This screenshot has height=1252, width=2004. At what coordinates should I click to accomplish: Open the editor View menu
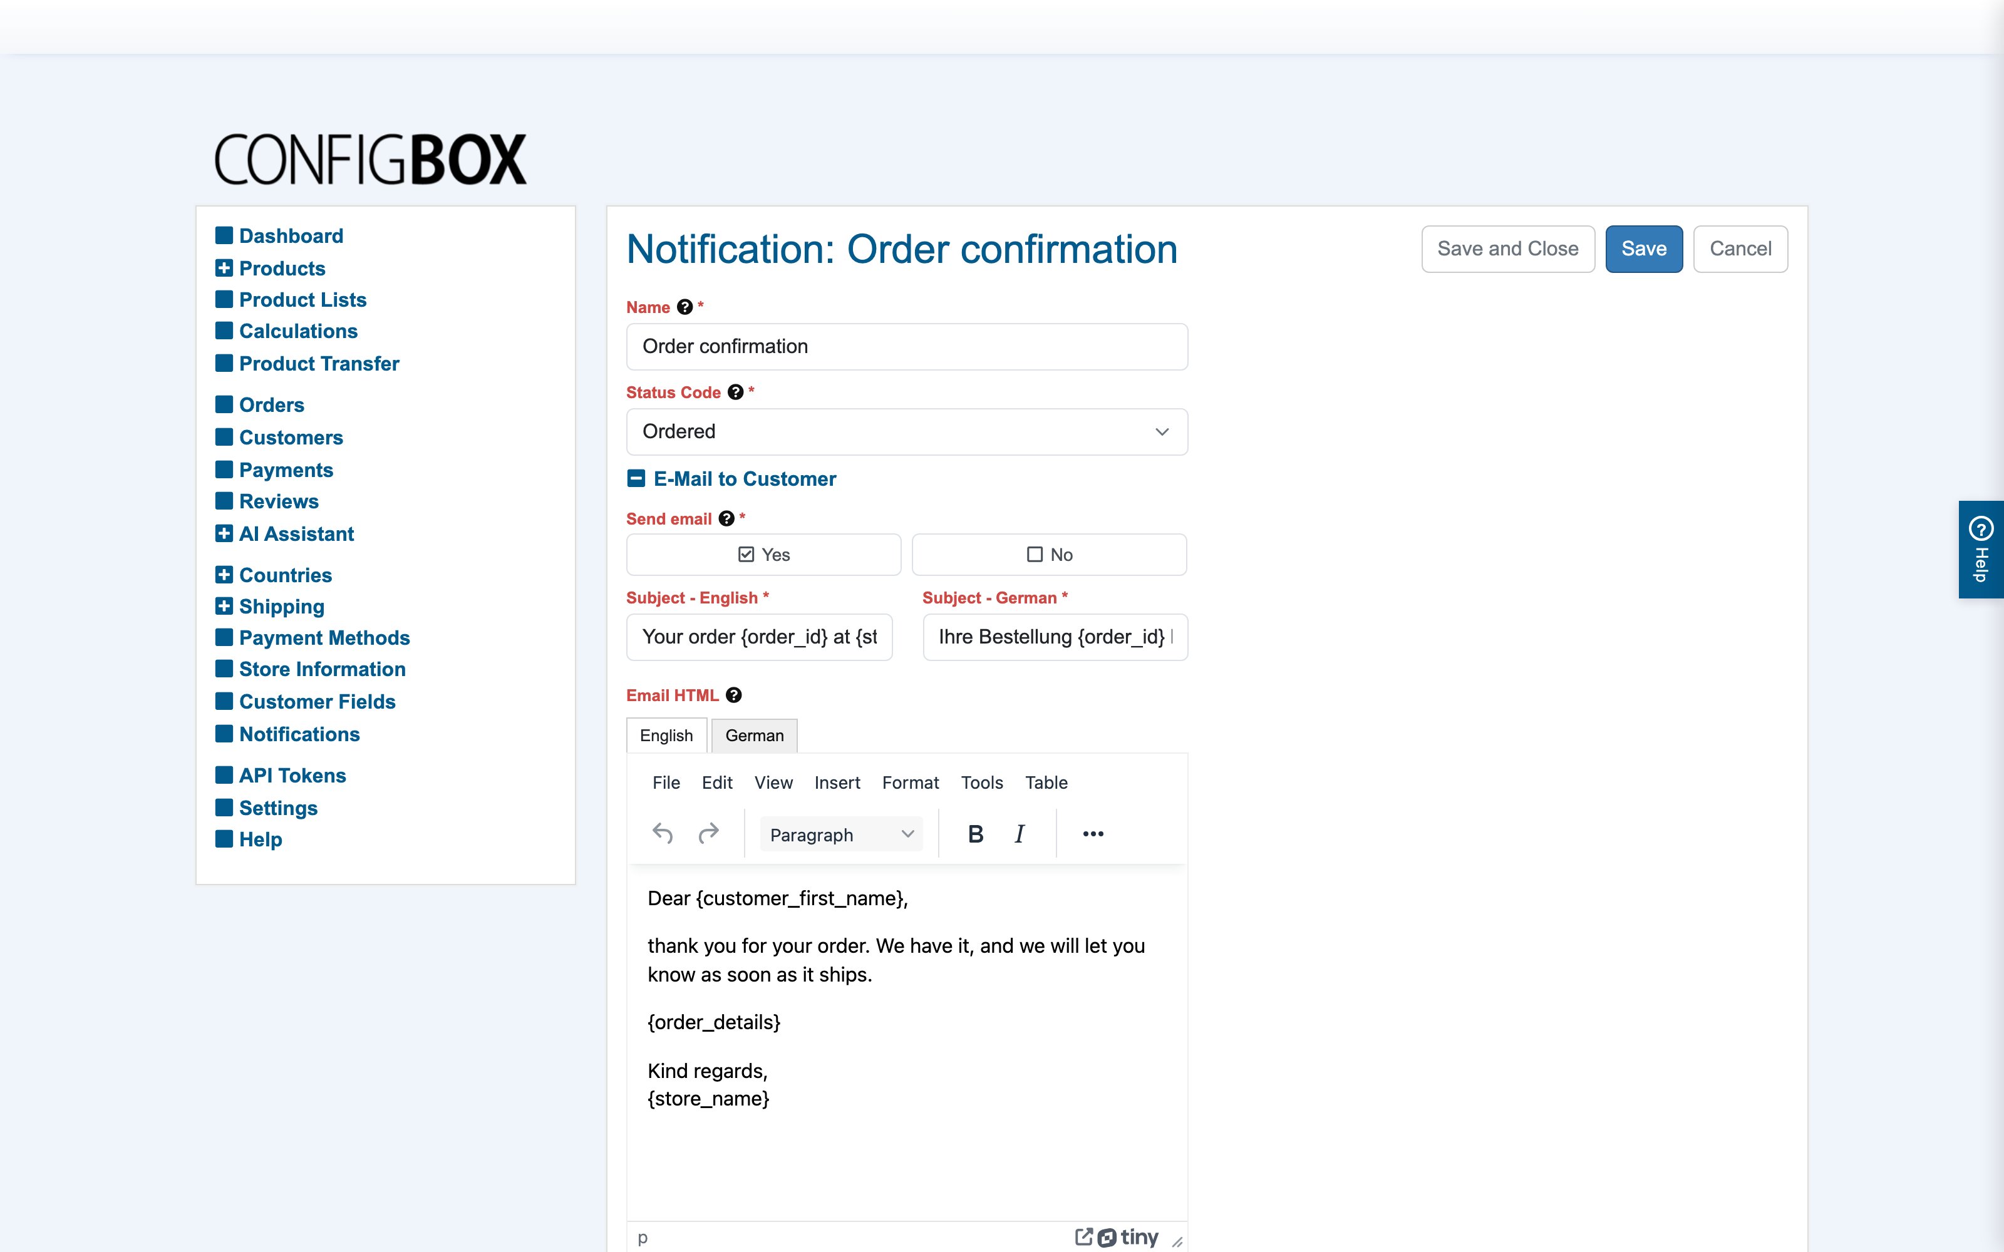(773, 782)
